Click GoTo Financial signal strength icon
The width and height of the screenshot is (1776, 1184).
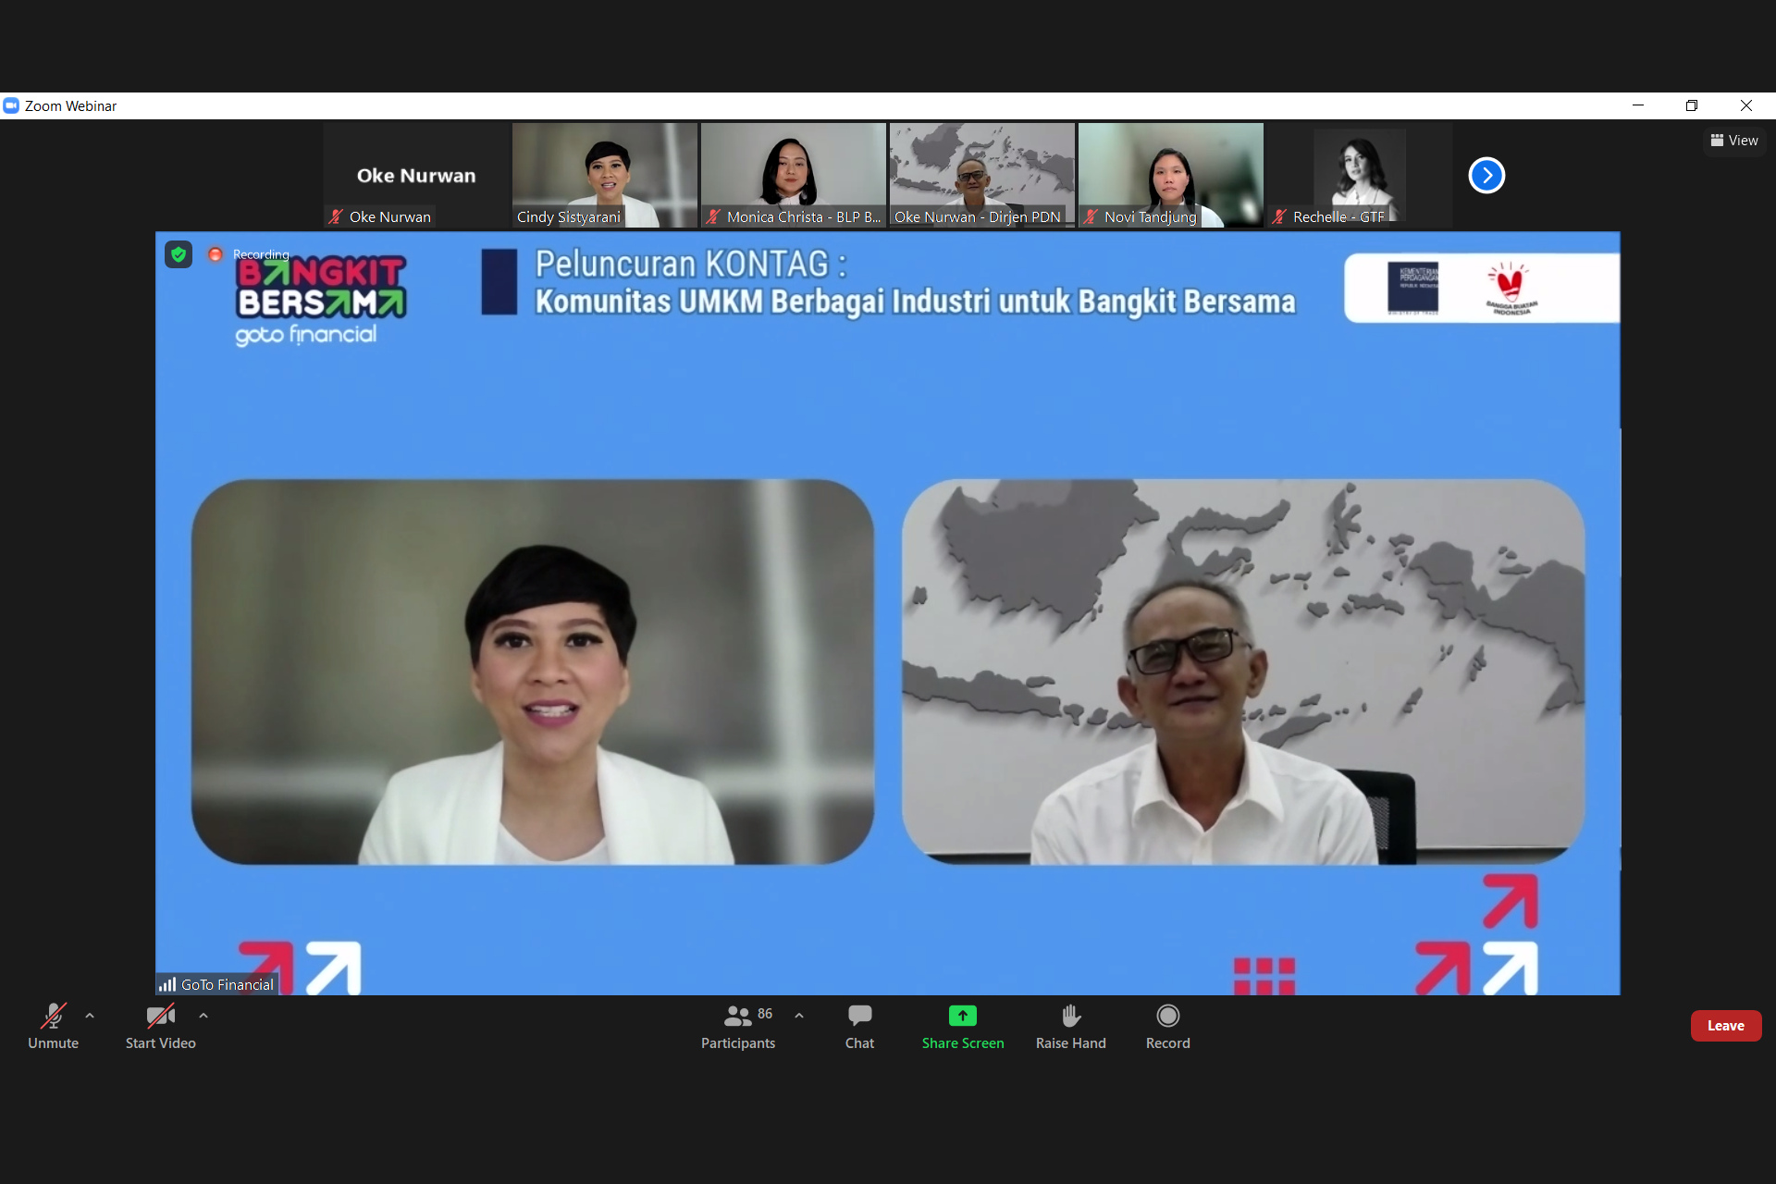167,984
